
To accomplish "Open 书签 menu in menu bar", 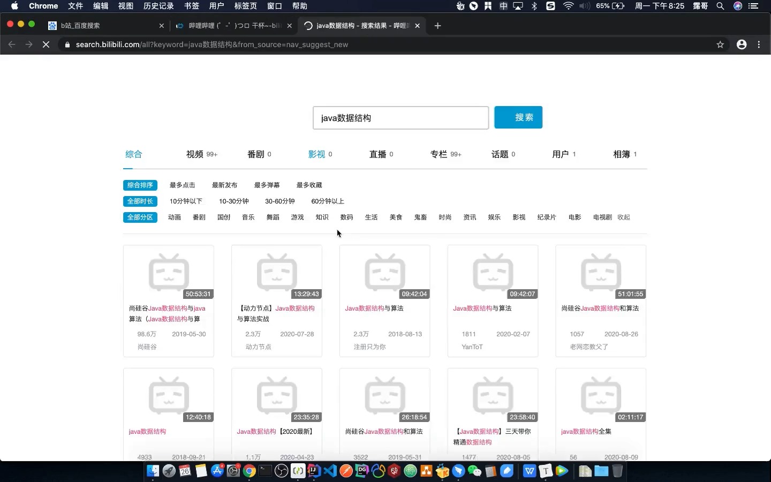I will (x=192, y=6).
